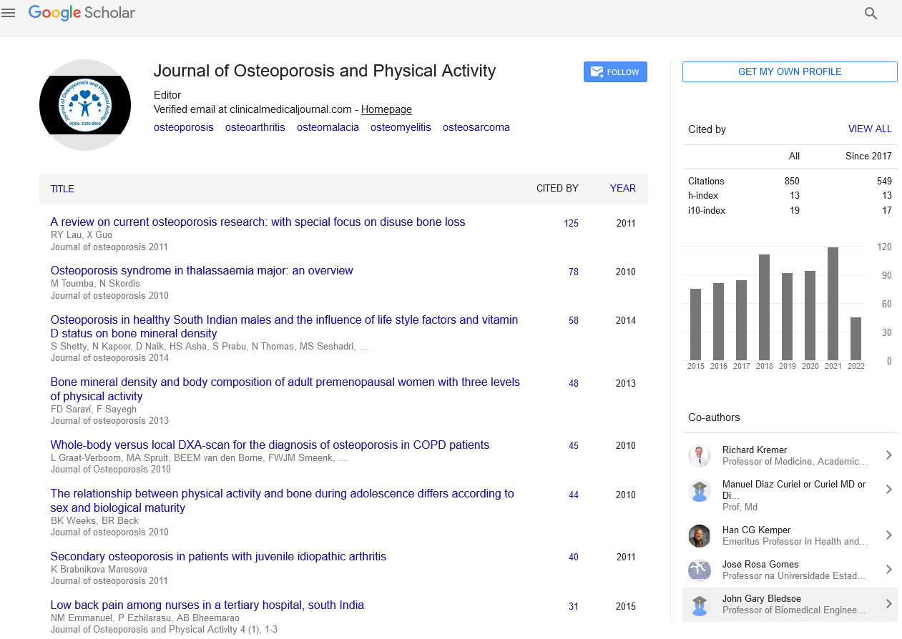Click the 2021 citations bar in chart
The width and height of the screenshot is (902, 639).
[x=833, y=304]
